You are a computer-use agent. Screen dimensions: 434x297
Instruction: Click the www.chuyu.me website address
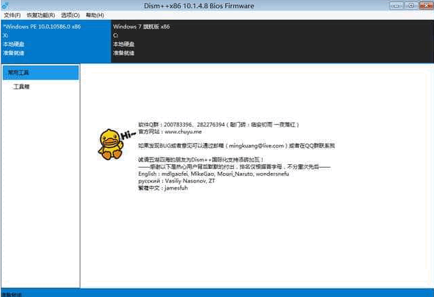(183, 131)
